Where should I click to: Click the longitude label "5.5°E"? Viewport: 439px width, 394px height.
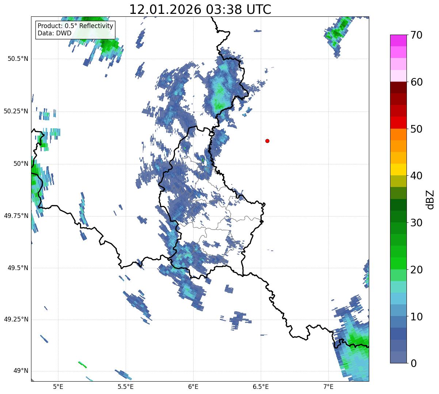pos(126,387)
